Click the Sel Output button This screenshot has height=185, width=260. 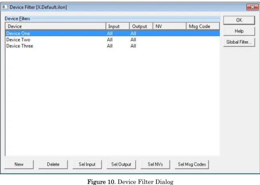[121, 165]
